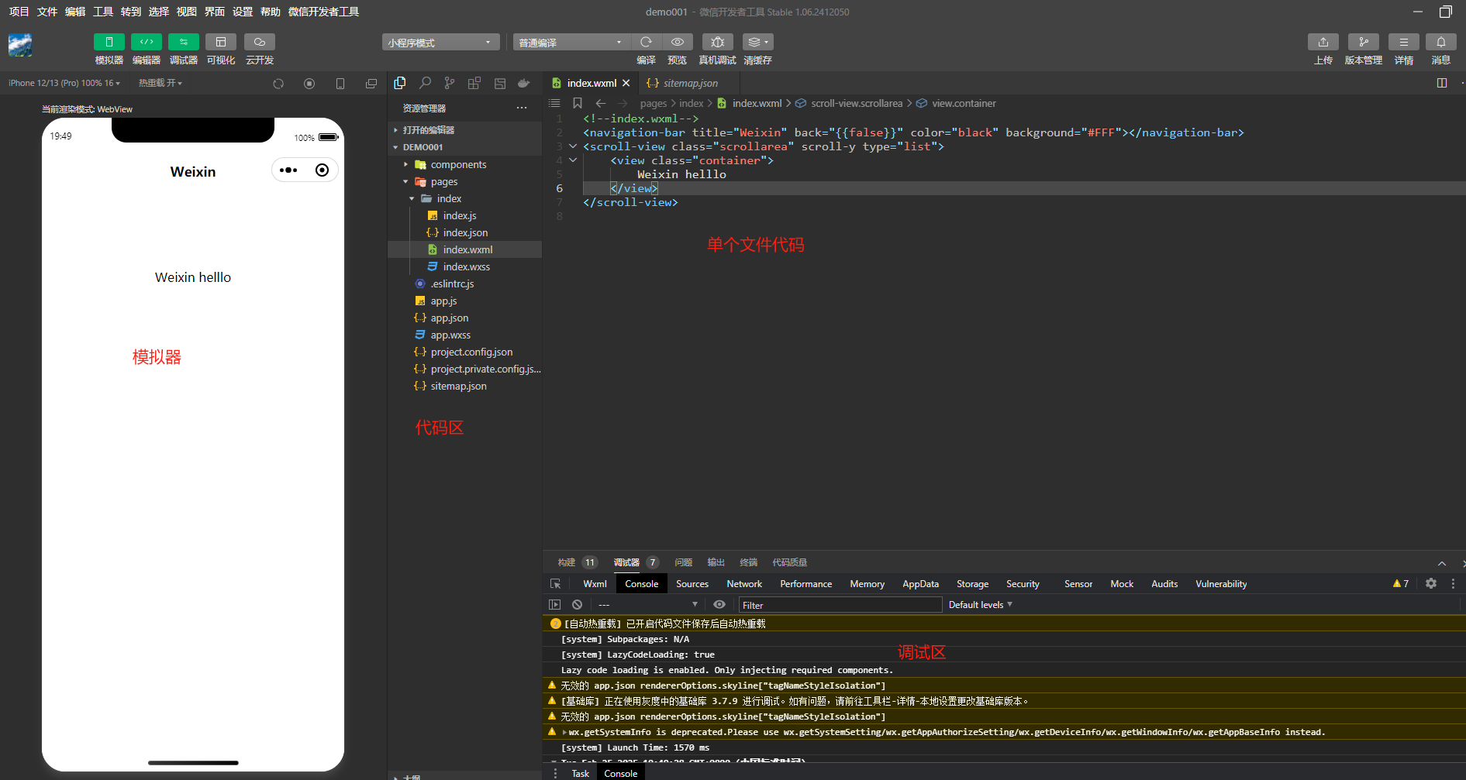
Task: Open the mini program mode dropdown
Action: (x=440, y=43)
